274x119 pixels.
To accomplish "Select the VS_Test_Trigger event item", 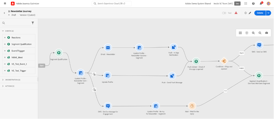I will tap(19, 71).
